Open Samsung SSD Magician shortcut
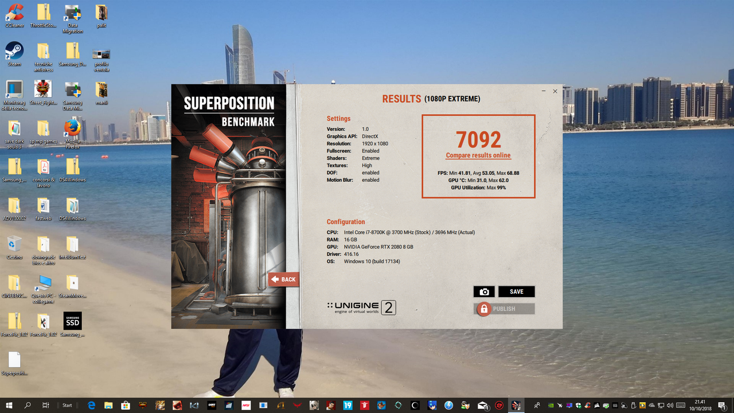Screen dimensions: 734x413 (72, 324)
